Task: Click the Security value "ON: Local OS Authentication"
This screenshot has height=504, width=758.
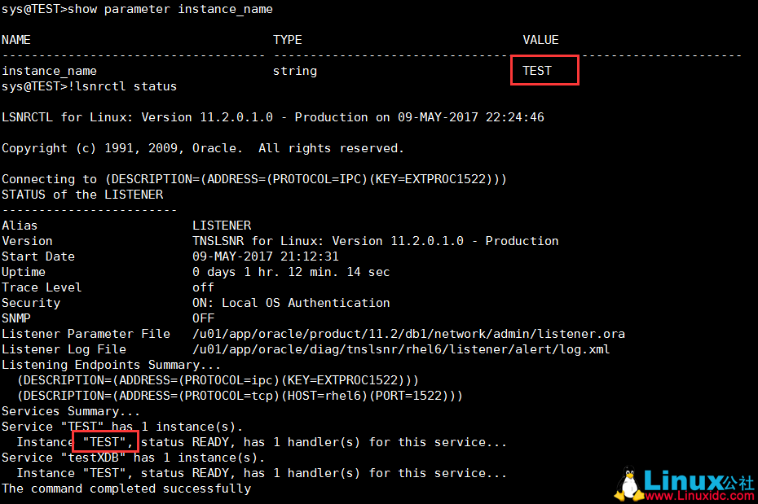Action: [x=291, y=303]
